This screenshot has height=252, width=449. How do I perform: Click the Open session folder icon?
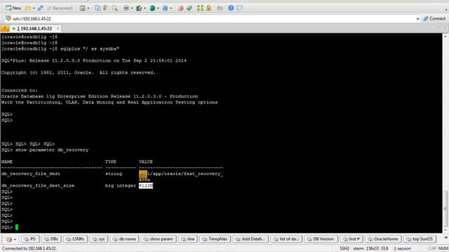click(28, 8)
